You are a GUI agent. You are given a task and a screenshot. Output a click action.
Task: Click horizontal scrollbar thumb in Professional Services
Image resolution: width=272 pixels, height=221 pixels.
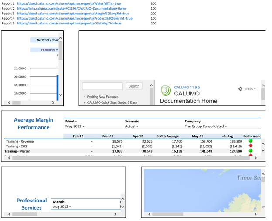(24, 214)
